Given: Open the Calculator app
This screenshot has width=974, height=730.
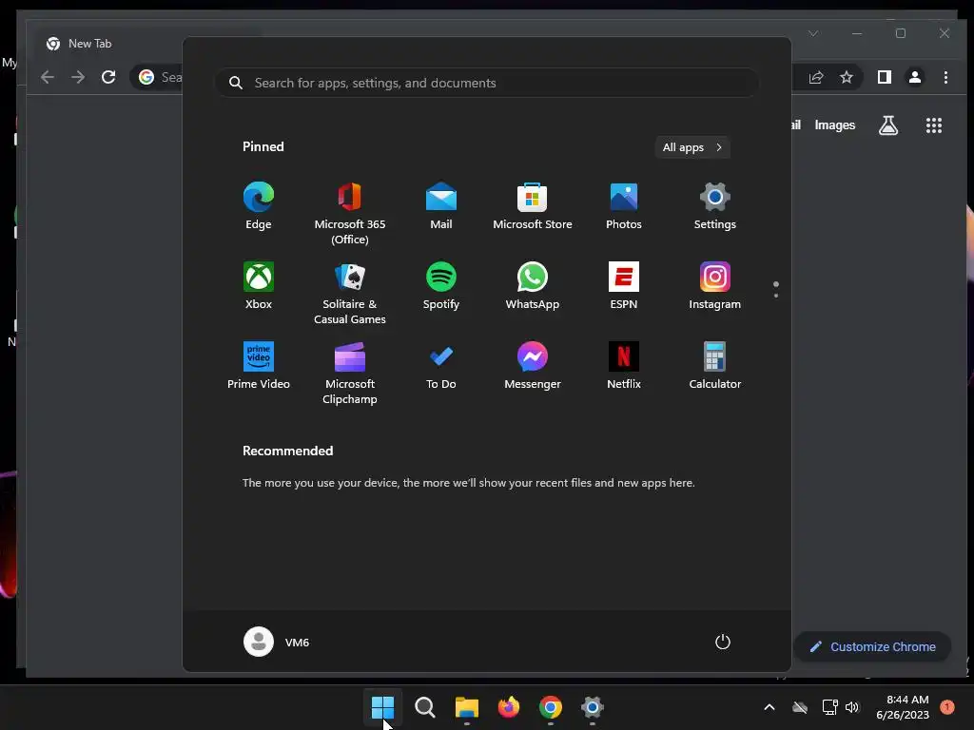Looking at the screenshot, I should [x=715, y=366].
